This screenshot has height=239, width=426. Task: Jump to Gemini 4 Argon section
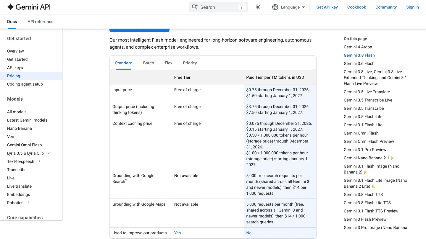(358, 47)
